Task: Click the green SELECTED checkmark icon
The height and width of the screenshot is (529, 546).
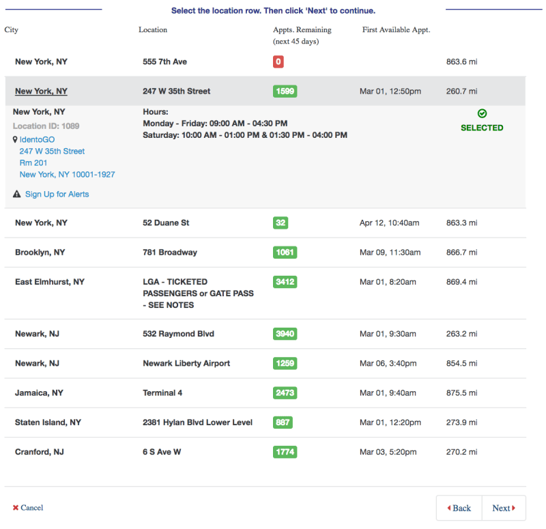Action: click(x=482, y=113)
